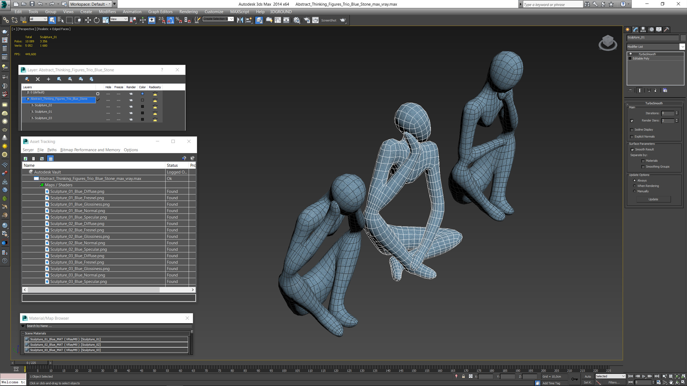Viewport: 687px width, 386px height.
Task: Select the Move transform tool
Action: [88, 20]
